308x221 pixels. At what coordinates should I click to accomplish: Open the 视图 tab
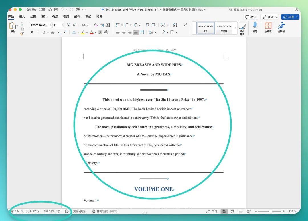click(x=99, y=17)
